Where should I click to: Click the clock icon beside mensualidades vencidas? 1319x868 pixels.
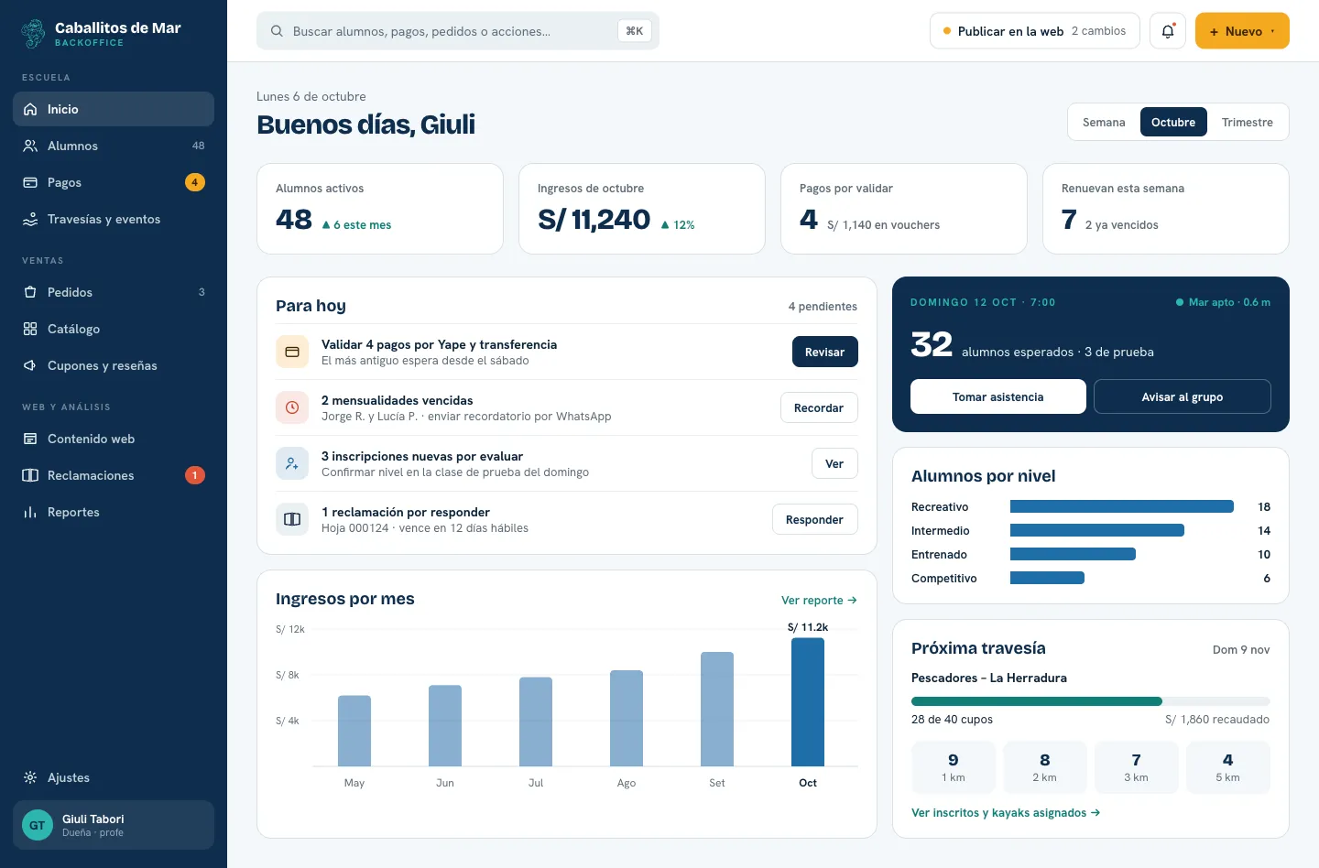coord(292,407)
